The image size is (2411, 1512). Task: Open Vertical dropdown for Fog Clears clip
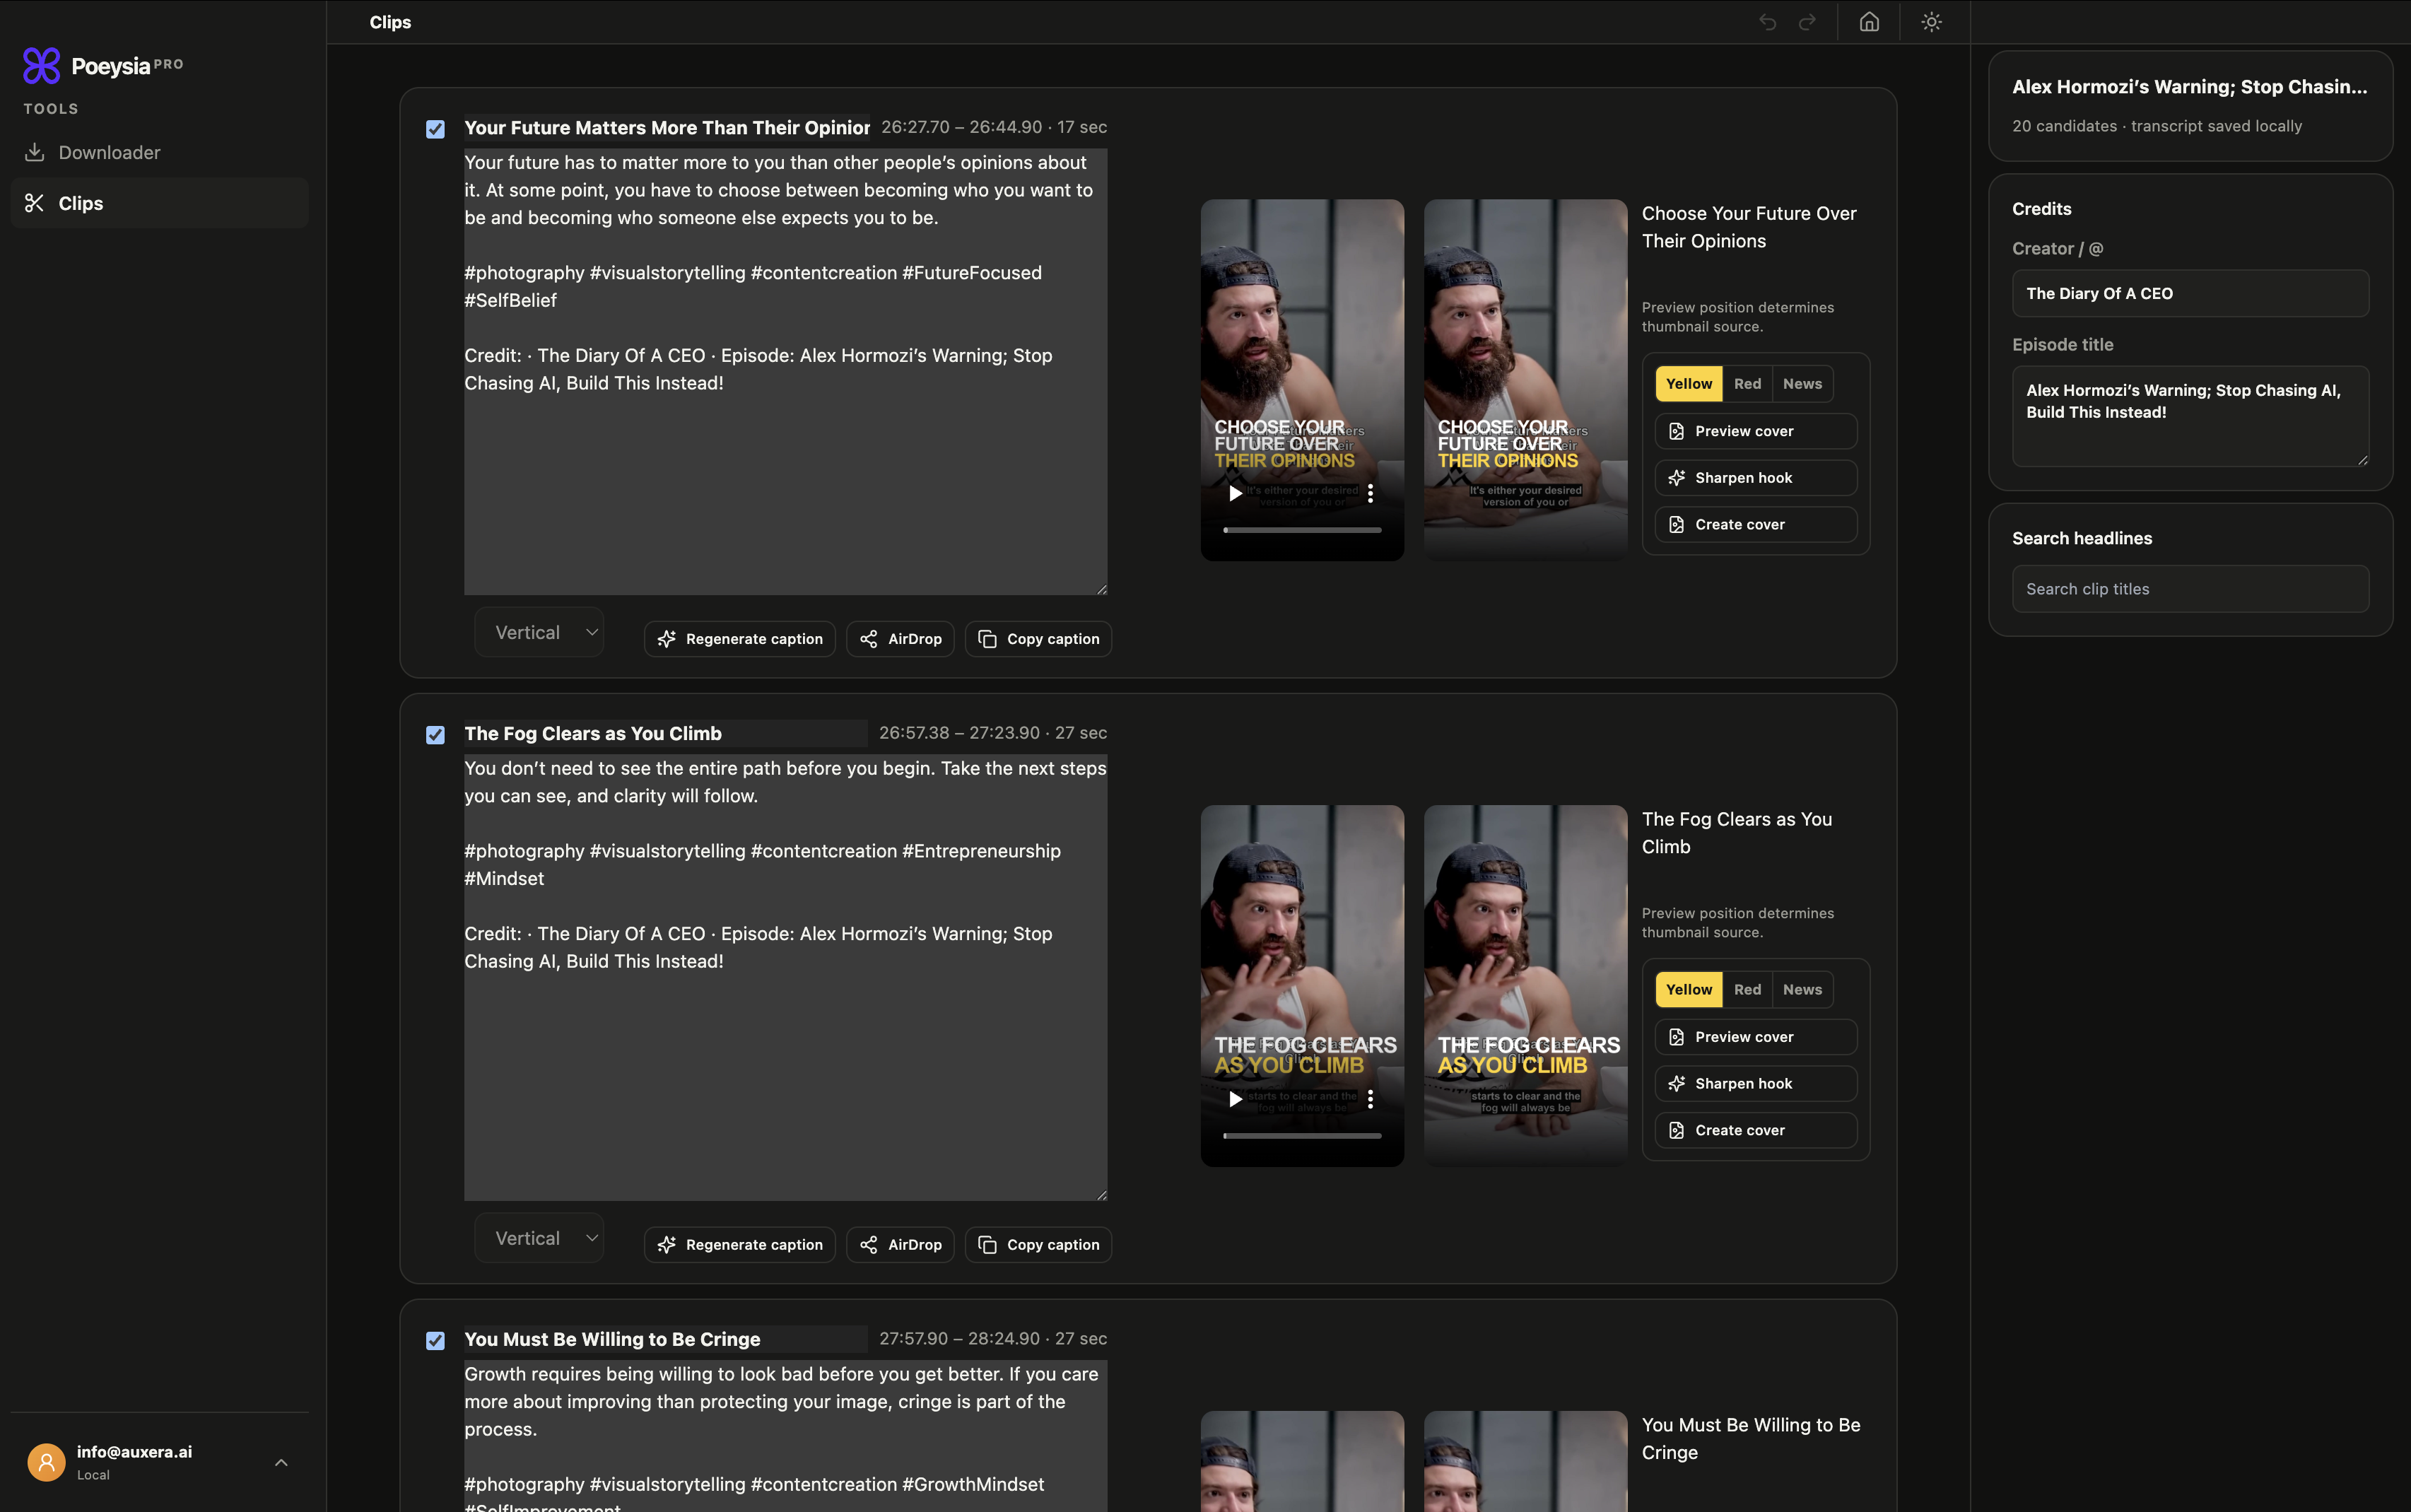point(539,1239)
